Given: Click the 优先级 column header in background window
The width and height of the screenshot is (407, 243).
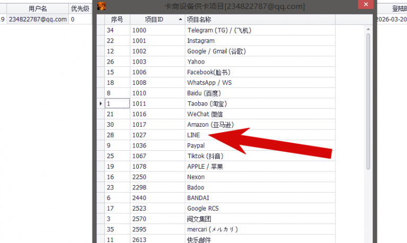Looking at the screenshot, I should tap(80, 8).
